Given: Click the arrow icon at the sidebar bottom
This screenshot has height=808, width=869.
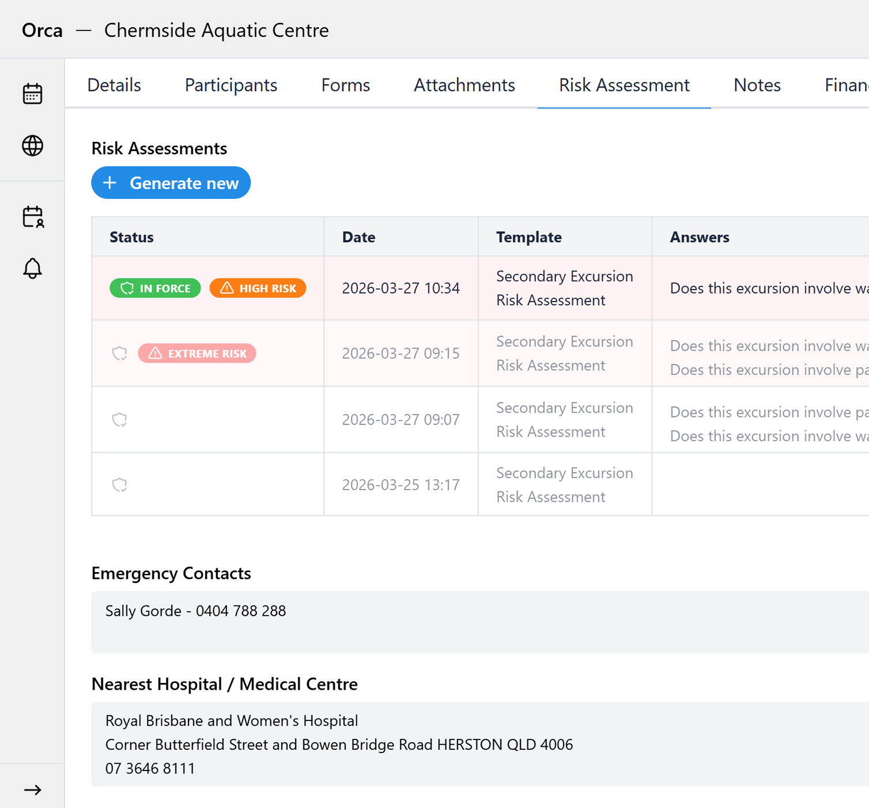Looking at the screenshot, I should coord(32,790).
